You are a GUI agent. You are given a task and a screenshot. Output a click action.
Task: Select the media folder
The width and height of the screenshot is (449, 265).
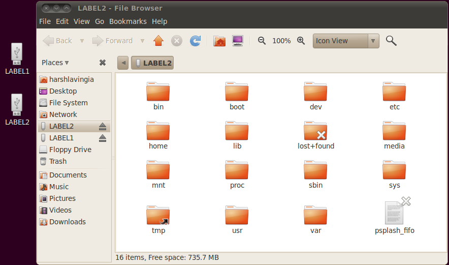pos(394,135)
